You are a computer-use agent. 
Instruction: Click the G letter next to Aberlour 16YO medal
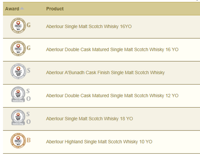pos(29,25)
